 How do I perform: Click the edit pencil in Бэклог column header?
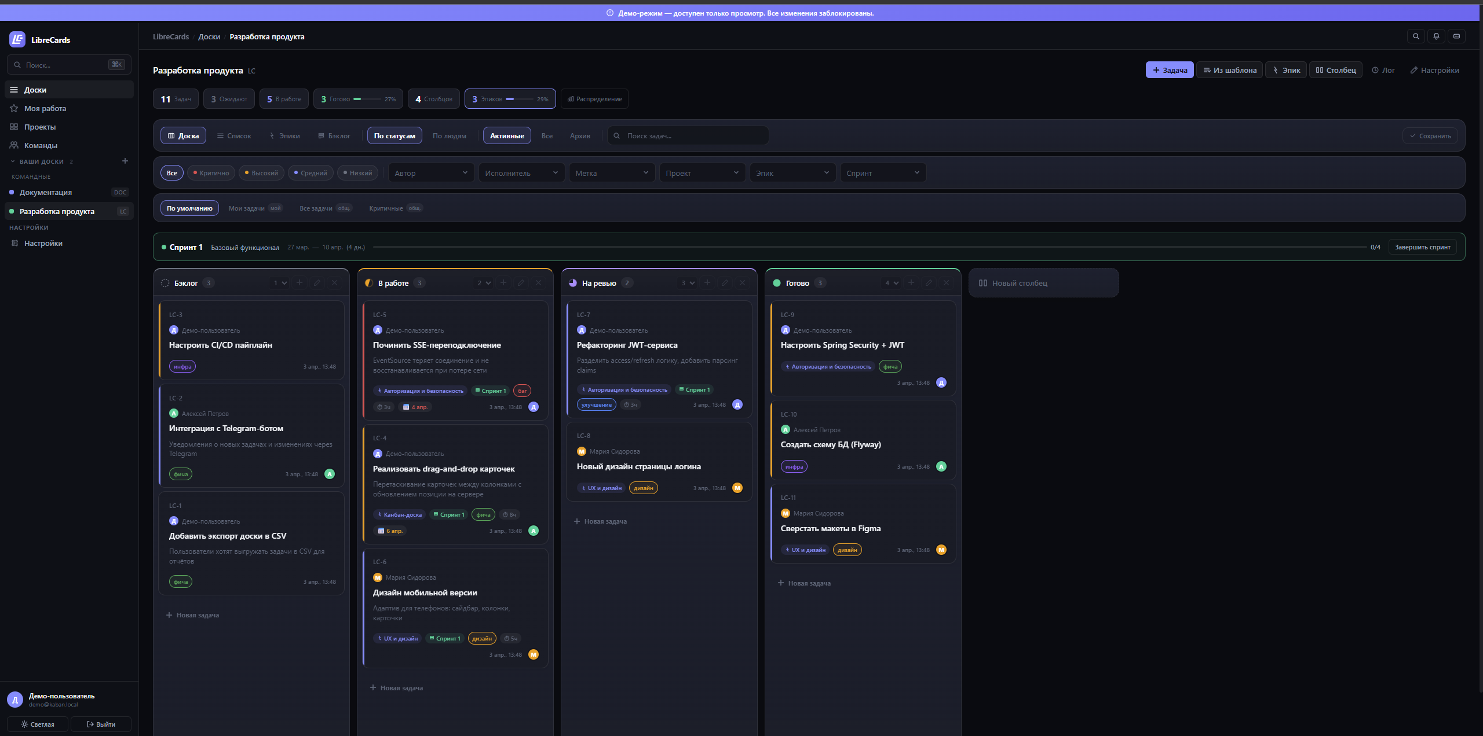[317, 283]
